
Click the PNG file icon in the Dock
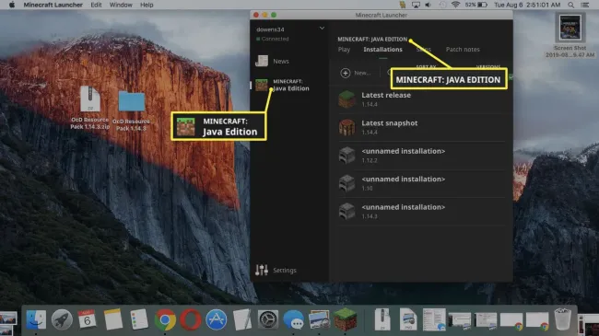408,319
